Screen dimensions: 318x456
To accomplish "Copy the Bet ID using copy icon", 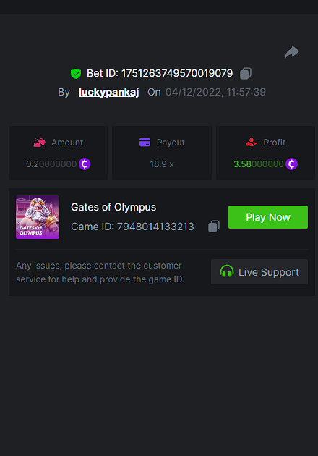I will tap(246, 73).
